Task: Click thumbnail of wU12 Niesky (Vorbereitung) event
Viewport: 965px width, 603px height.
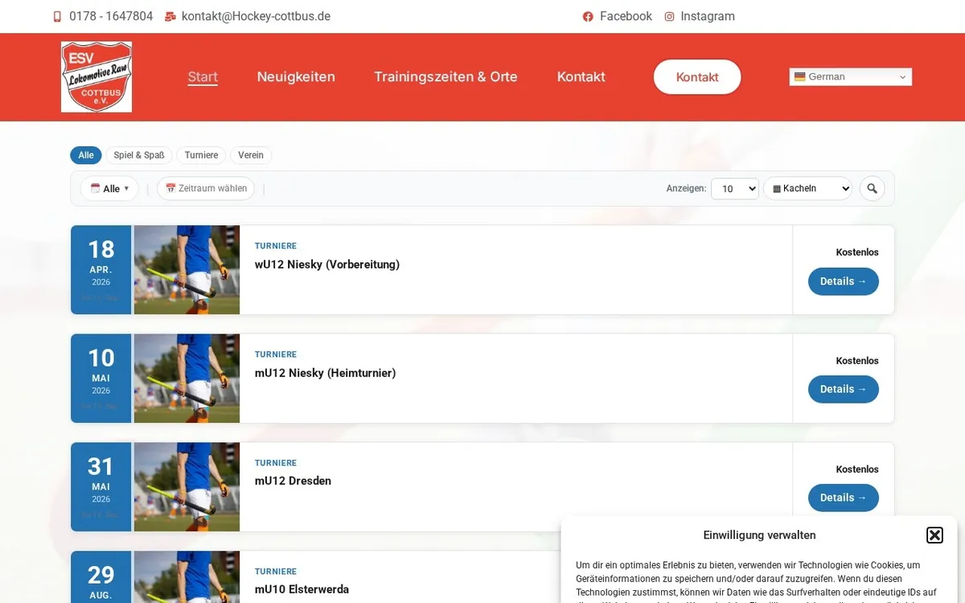Action: click(x=187, y=270)
